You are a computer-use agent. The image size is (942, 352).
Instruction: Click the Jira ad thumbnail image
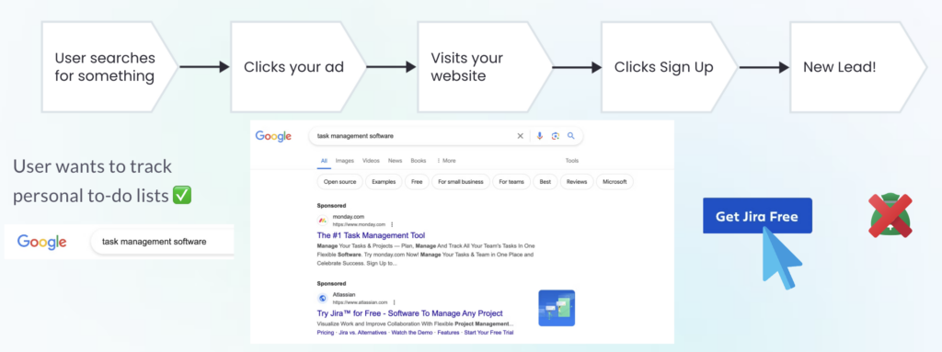pyautogui.click(x=557, y=308)
